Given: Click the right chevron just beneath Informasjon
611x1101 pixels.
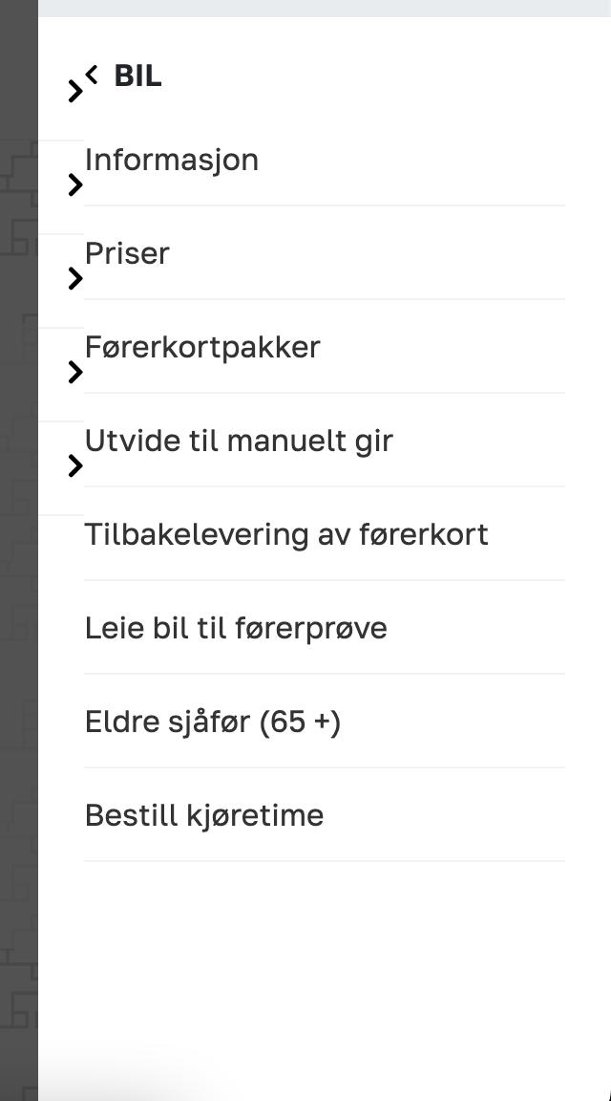Looking at the screenshot, I should 75,185.
